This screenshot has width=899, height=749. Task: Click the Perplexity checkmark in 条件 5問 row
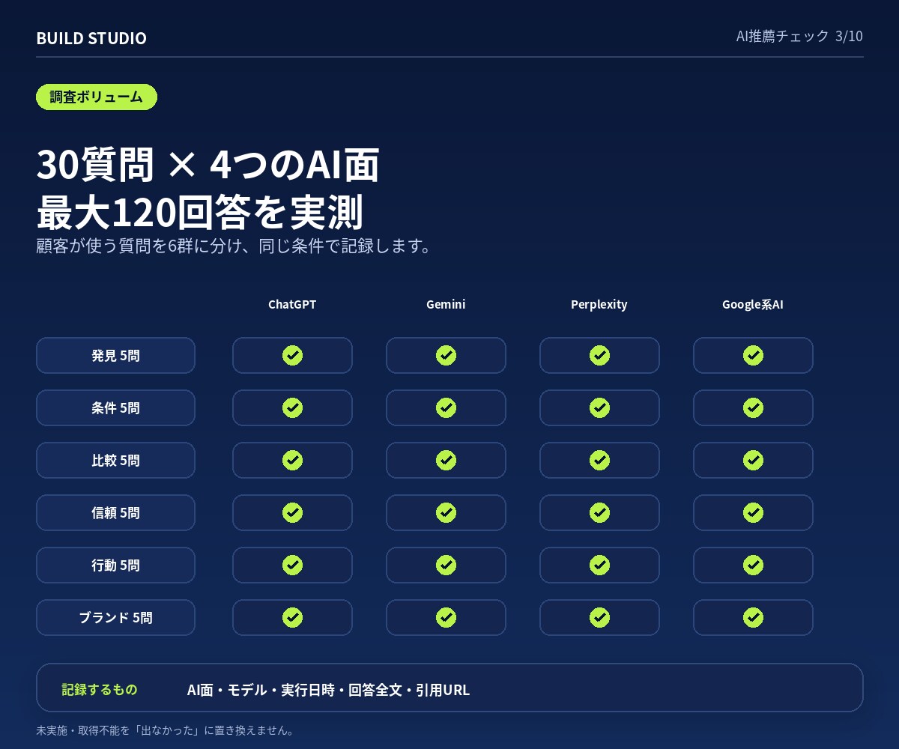coord(599,407)
